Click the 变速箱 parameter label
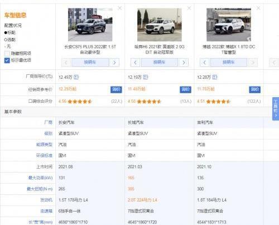 click(46, 211)
